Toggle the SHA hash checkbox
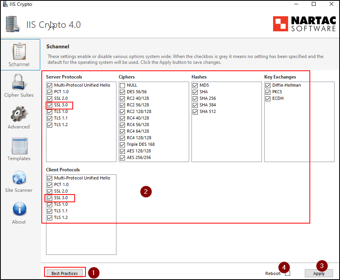340x280 pixels. (x=195, y=92)
